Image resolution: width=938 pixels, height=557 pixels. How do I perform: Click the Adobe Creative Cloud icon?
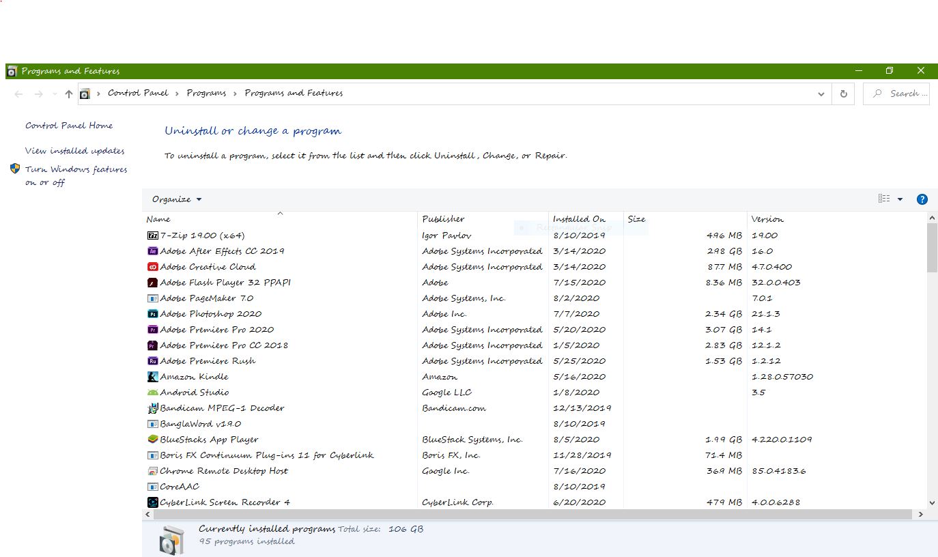coord(153,267)
